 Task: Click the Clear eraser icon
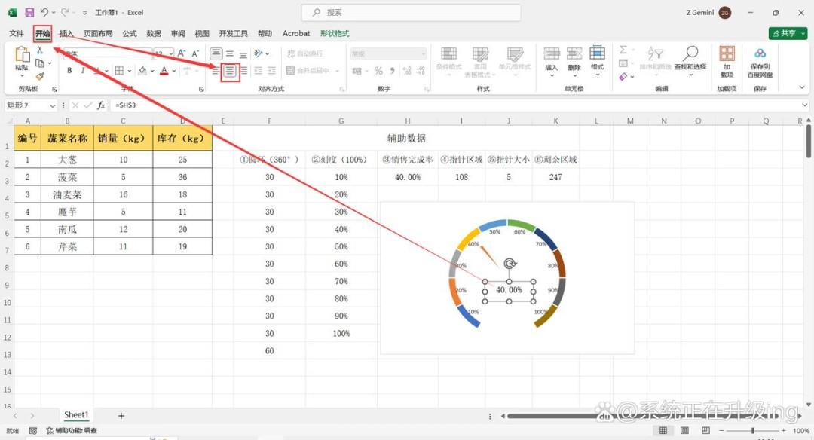[x=623, y=76]
